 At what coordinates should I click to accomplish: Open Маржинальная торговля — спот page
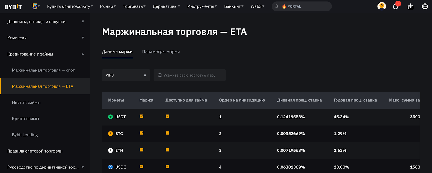[43, 70]
